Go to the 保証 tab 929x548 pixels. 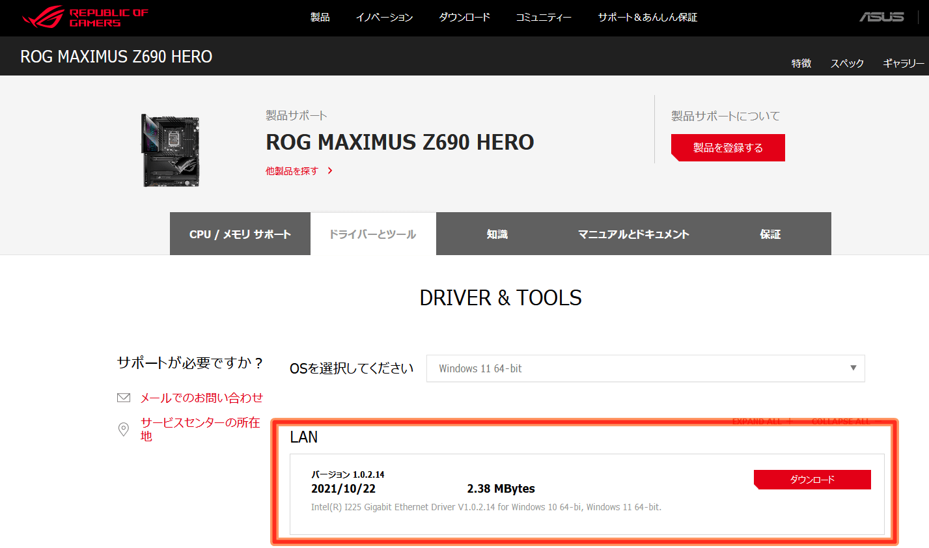pyautogui.click(x=770, y=234)
